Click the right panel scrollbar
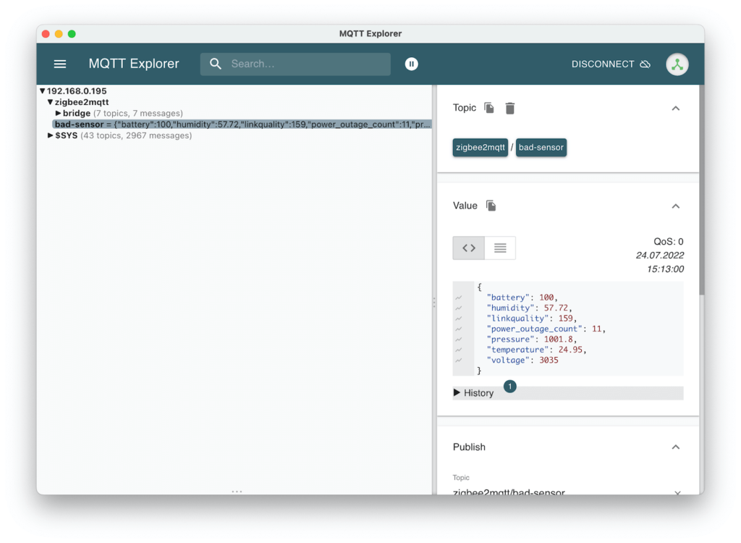741x543 pixels. [x=702, y=189]
